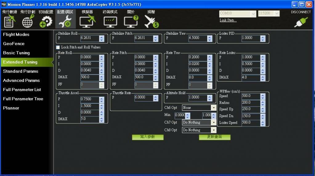Step the Stabilize Roll P spinner
Screen dimensions: 315x176
point(102,38)
